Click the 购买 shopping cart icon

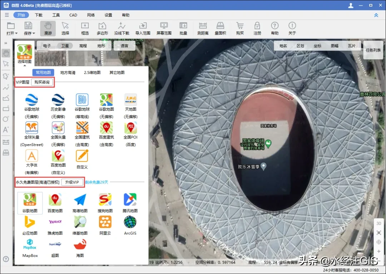coord(240,26)
